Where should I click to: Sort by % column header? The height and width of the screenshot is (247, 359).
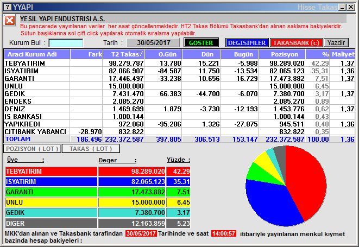pyautogui.click(x=318, y=54)
